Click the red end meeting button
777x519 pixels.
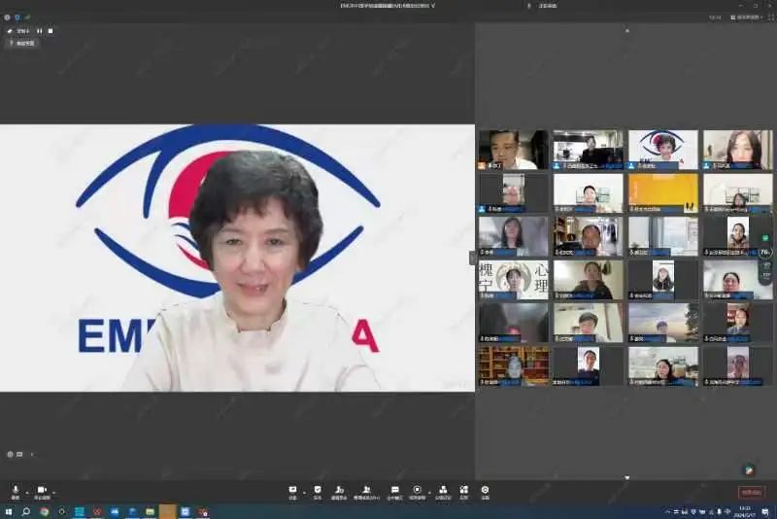click(751, 492)
